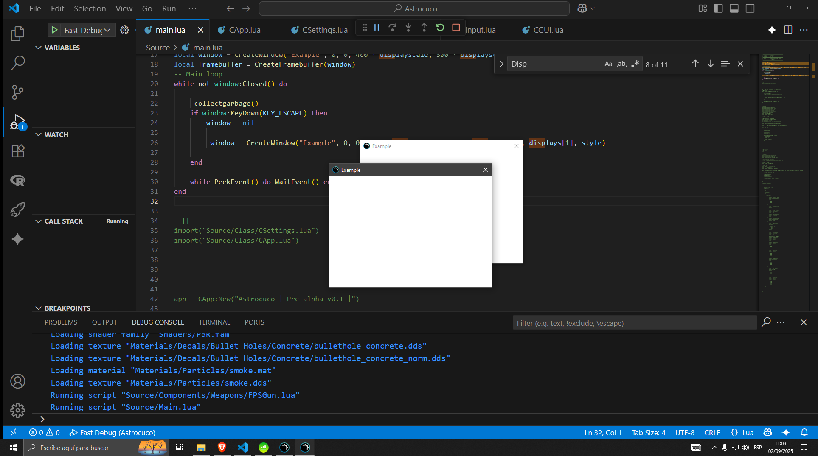Screen dimensions: 818x456
Task: Click the Lua language mode in status bar
Action: [x=747, y=433]
